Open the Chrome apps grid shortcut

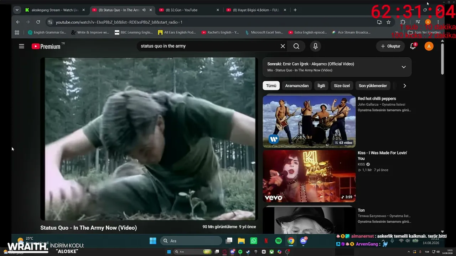[17, 32]
